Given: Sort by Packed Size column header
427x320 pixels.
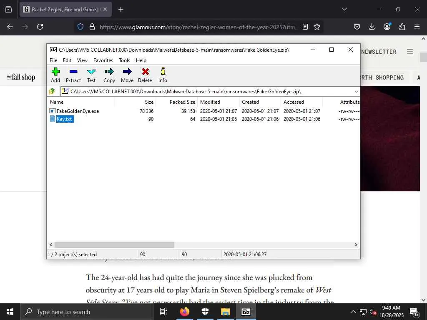Looking at the screenshot, I should point(176,102).
